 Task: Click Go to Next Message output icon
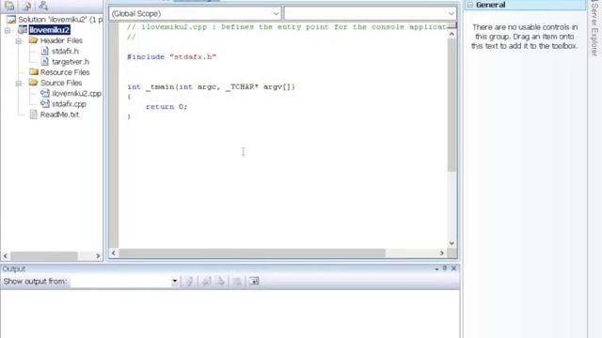pos(220,282)
